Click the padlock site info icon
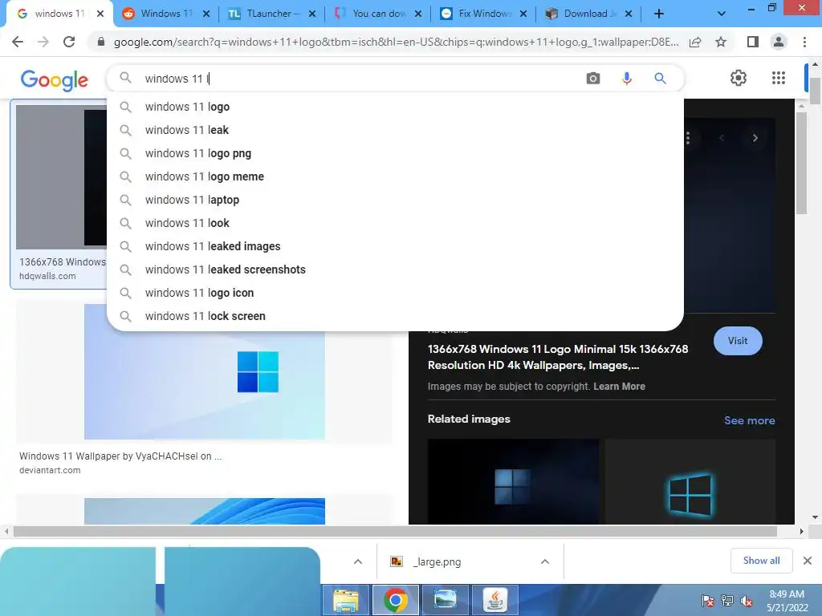Image resolution: width=822 pixels, height=616 pixels. click(x=101, y=42)
